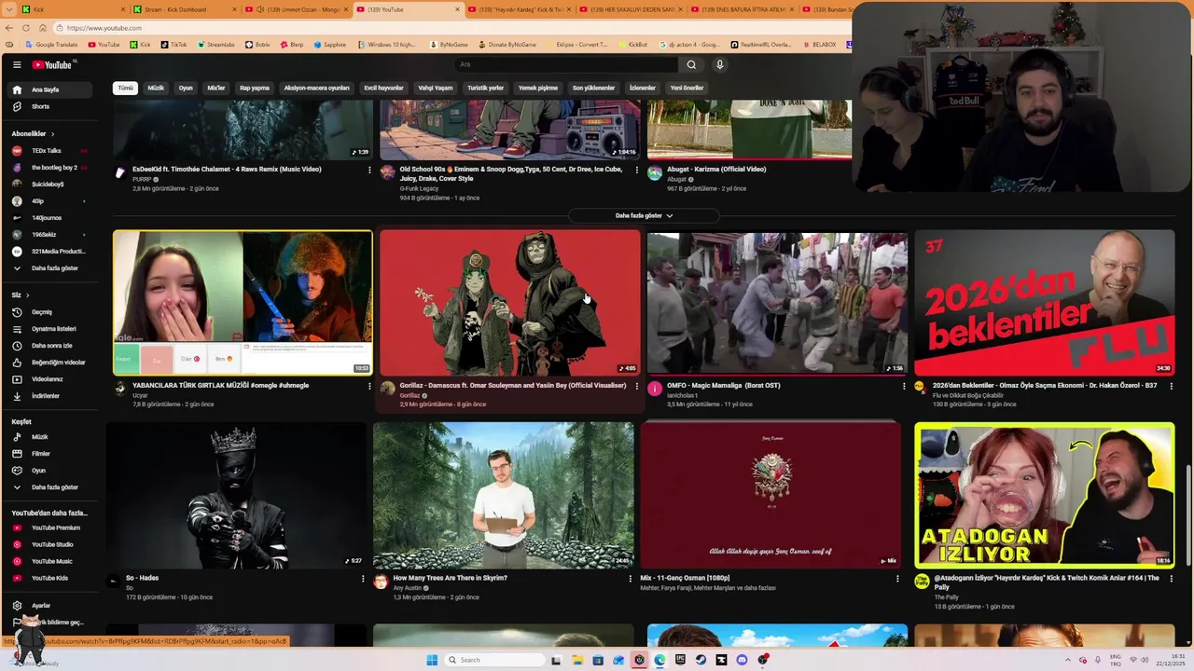1194x671 pixels.
Task: Play 2026'dan beklentiler video thumbnail
Action: 1044,303
